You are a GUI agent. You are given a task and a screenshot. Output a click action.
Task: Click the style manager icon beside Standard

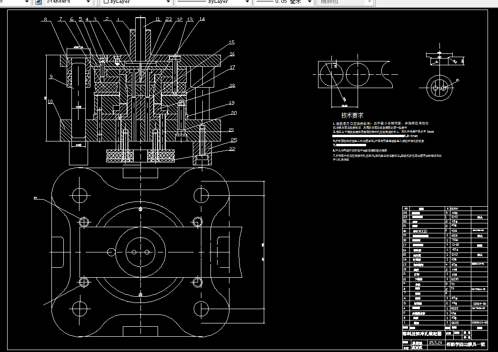[39, 2]
